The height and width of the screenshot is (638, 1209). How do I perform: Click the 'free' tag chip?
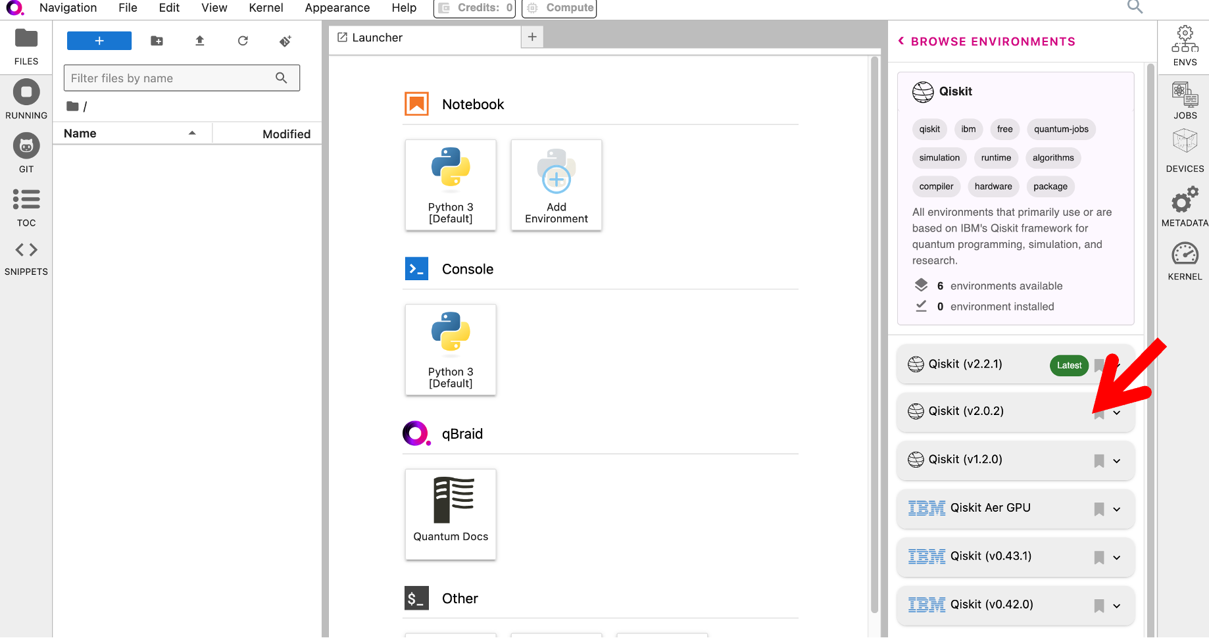(x=1004, y=129)
